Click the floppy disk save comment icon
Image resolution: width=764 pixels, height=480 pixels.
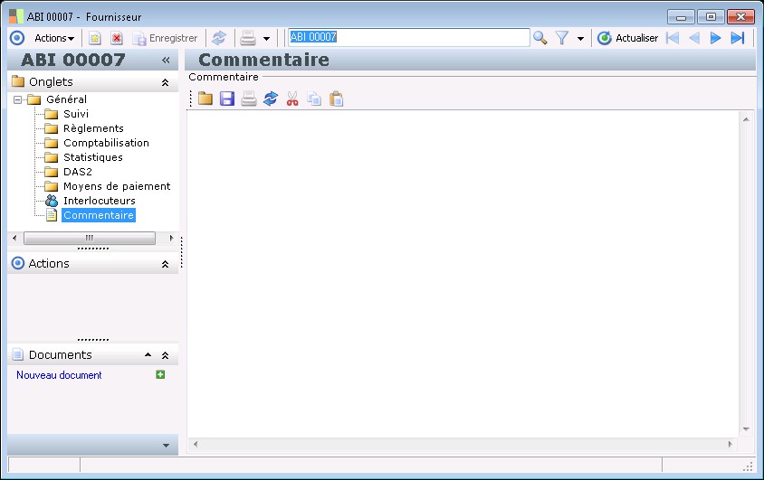[227, 99]
